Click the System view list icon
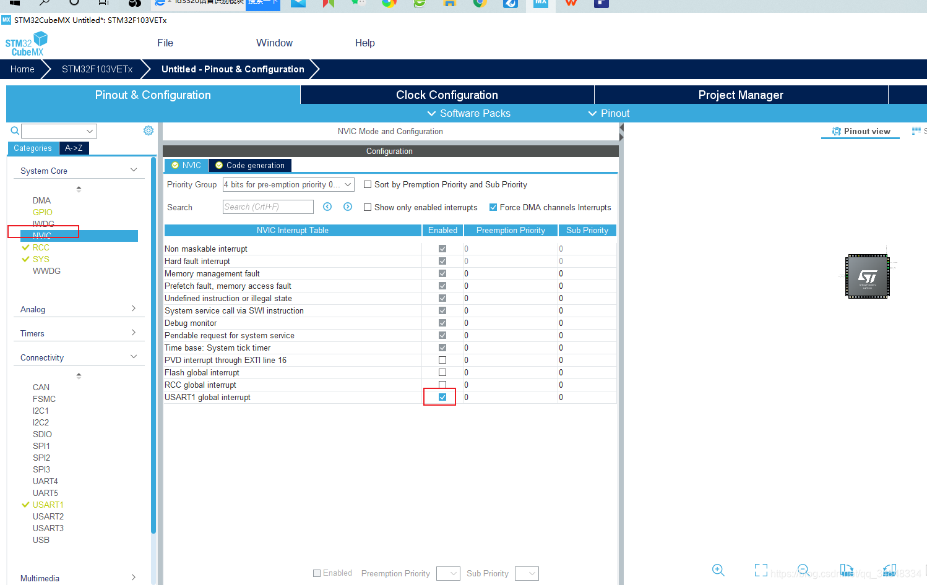Viewport: 927px width, 585px height. pyautogui.click(x=916, y=130)
